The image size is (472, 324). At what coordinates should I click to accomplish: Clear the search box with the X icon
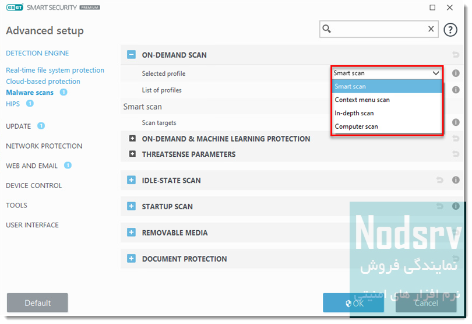click(x=431, y=29)
